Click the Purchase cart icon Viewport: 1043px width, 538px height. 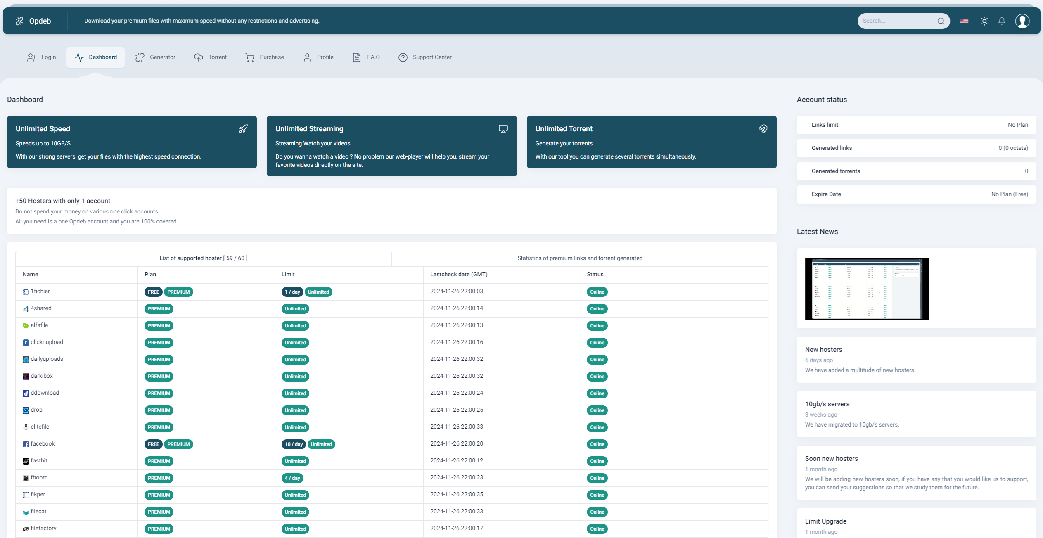(250, 56)
